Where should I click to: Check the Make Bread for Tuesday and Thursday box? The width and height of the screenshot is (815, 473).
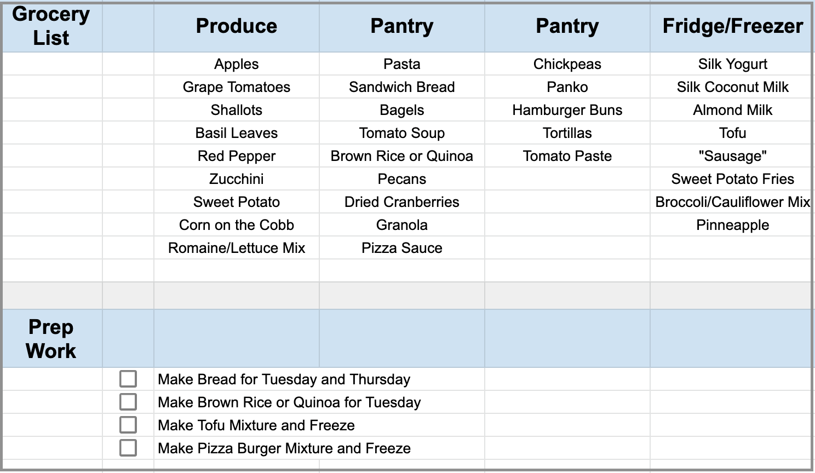[128, 379]
